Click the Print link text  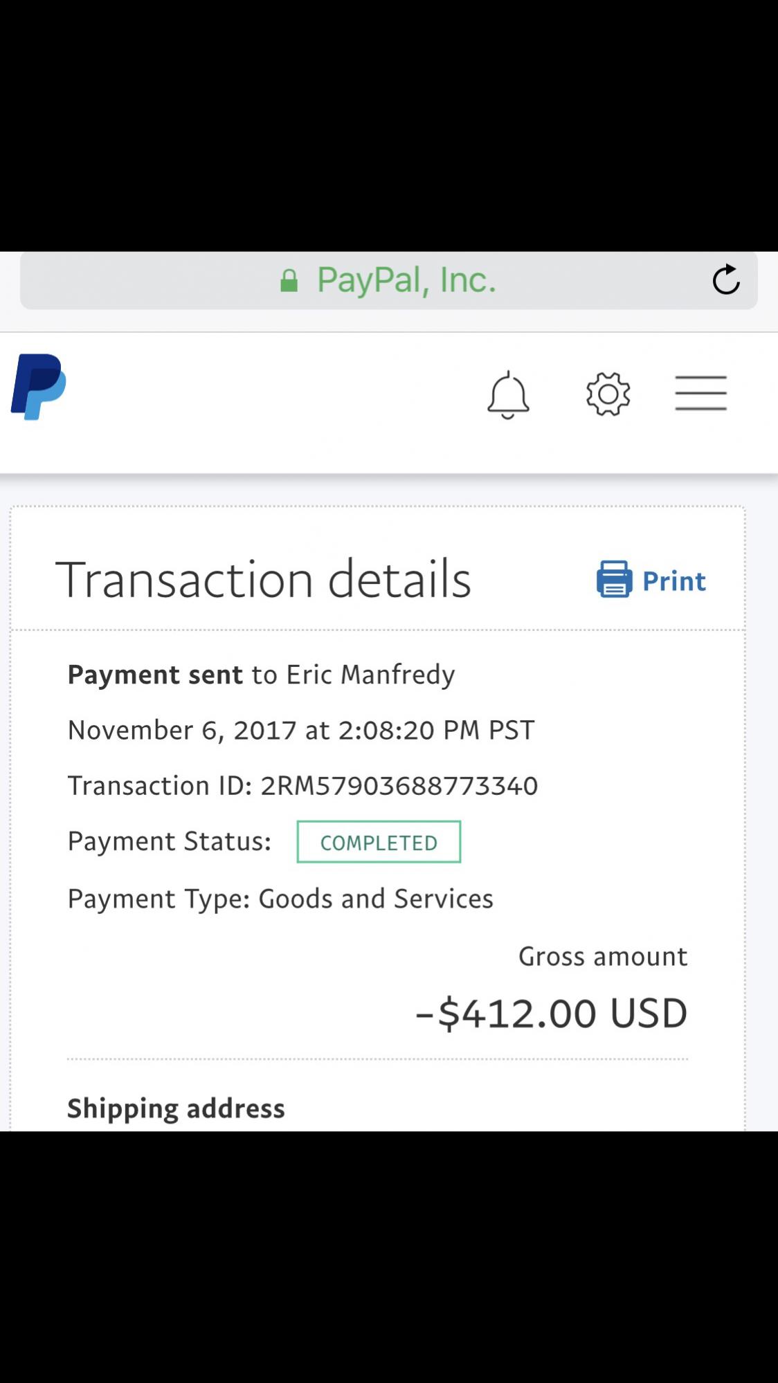pos(673,581)
